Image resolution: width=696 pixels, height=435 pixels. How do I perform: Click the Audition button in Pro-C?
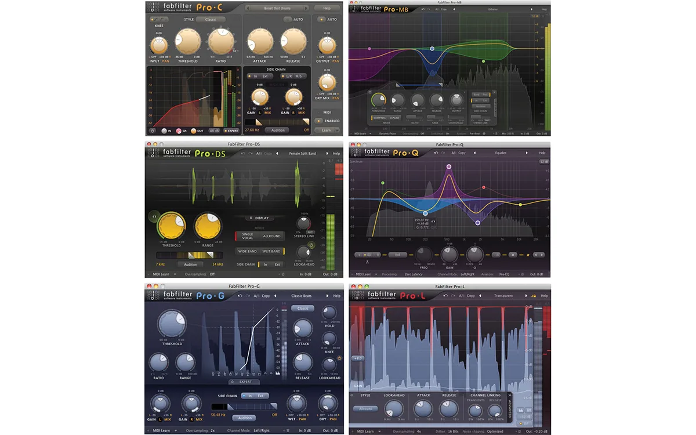pos(278,130)
